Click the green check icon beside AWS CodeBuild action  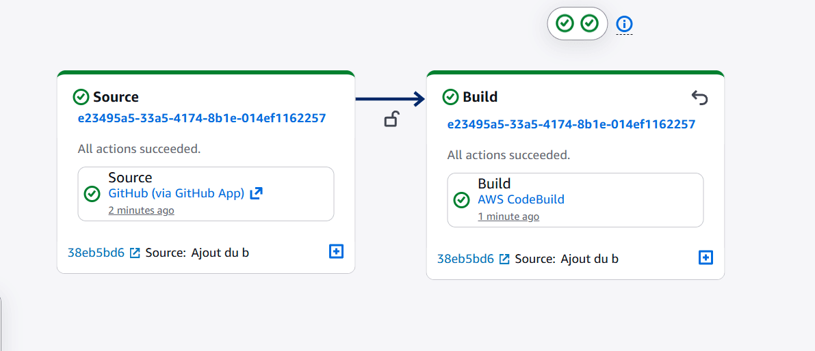point(462,200)
